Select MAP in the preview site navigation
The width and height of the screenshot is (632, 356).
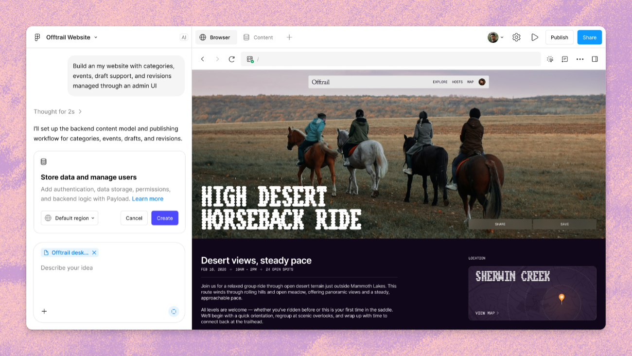coord(471,82)
